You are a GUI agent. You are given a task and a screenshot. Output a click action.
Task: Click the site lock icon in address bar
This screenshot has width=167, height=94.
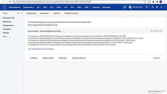pyautogui.click(x=15, y=2)
